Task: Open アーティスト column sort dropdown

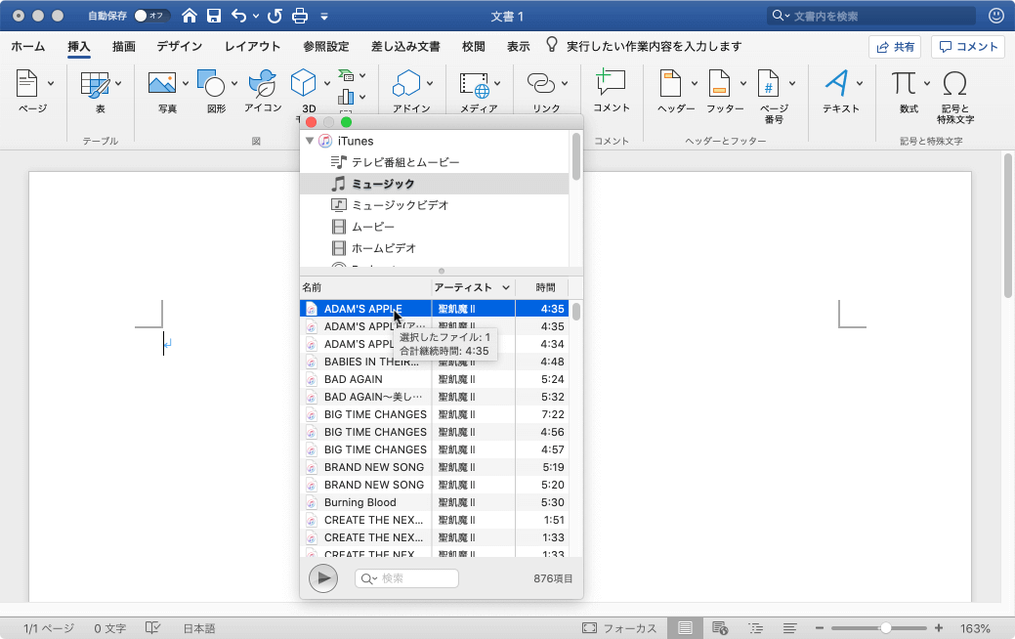Action: pos(506,287)
